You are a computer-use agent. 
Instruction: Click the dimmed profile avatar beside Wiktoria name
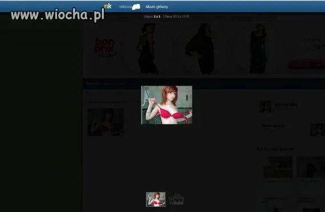tap(265, 106)
